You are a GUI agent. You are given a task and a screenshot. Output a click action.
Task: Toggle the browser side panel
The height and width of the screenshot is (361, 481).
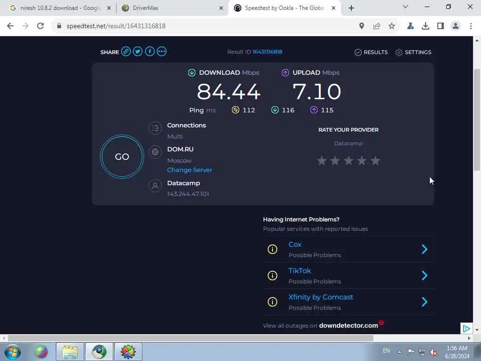coord(441,26)
